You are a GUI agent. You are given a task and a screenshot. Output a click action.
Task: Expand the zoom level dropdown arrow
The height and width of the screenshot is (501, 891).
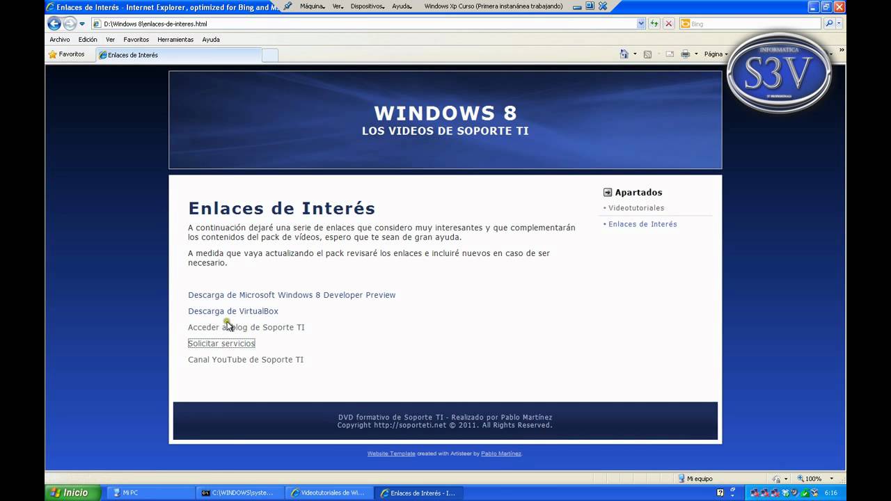coord(831,479)
